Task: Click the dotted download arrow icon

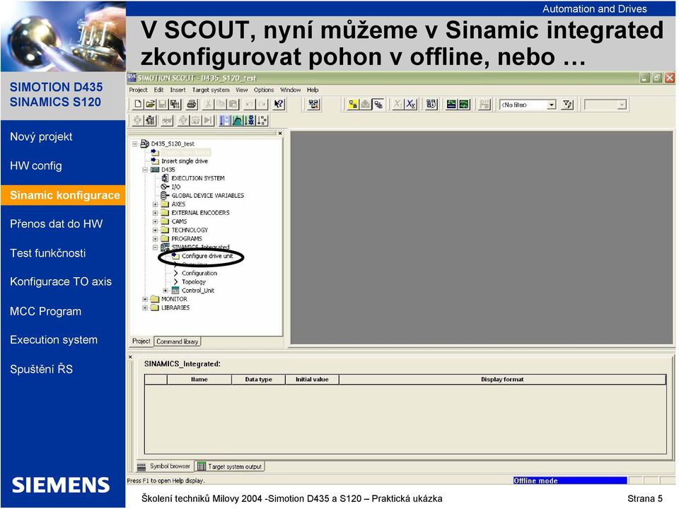Action: coord(262,120)
